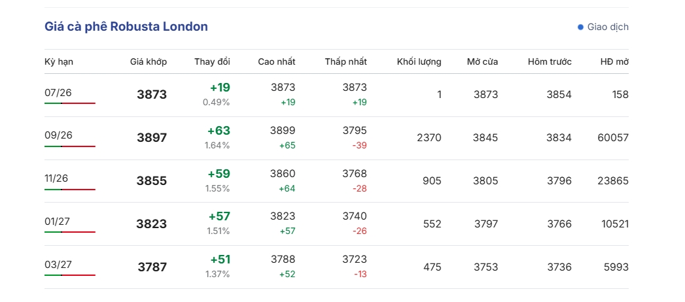Click the matched price 3897
Image resolution: width=685 pixels, height=302 pixels.
coord(152,138)
